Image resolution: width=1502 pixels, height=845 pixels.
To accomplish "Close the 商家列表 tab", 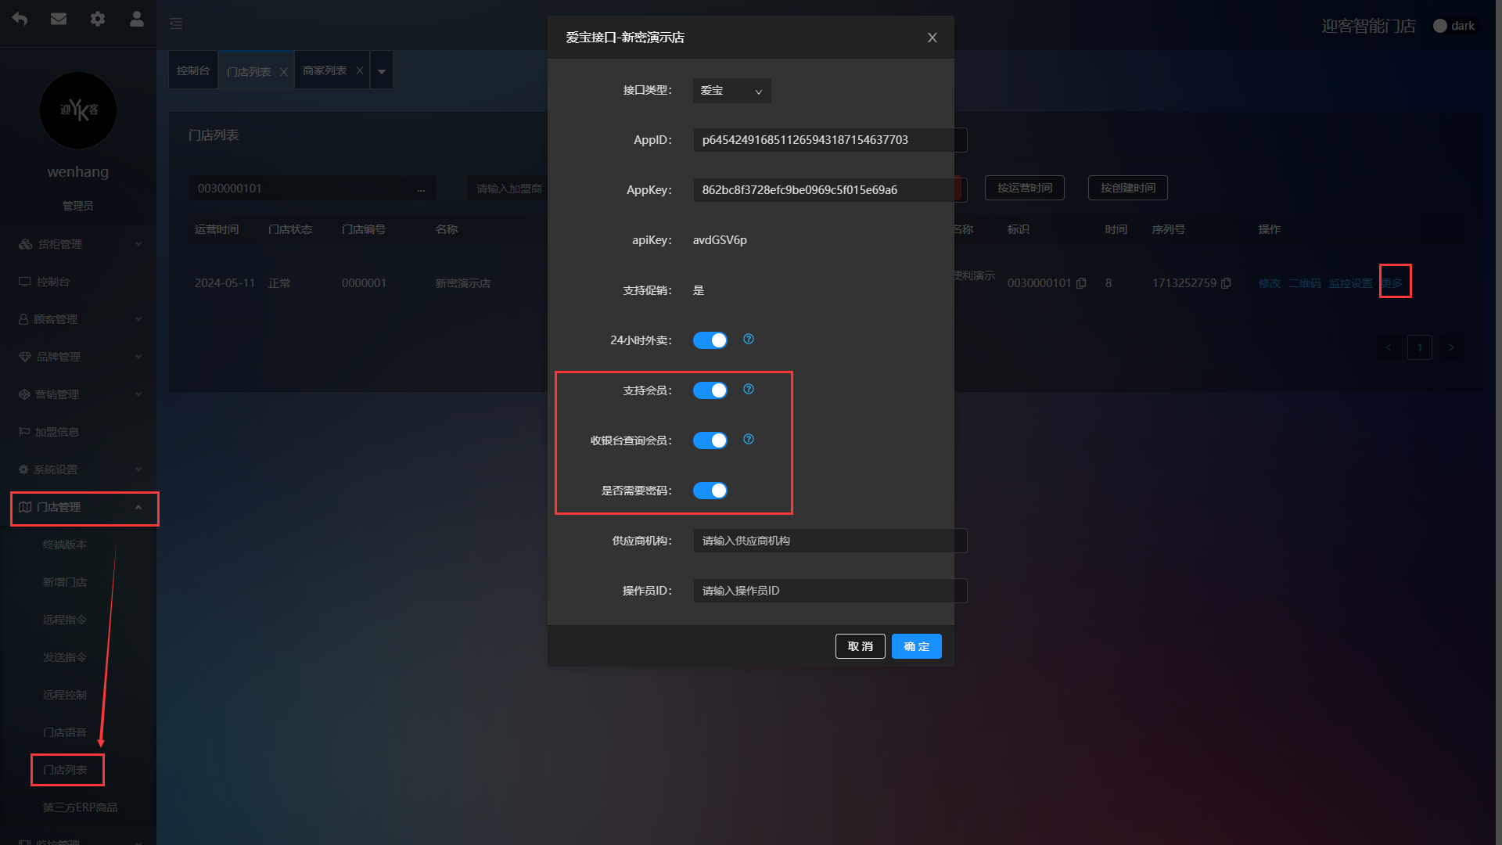I will pos(360,70).
